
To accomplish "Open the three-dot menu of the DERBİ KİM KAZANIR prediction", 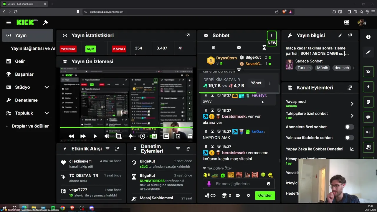I will (270, 83).
